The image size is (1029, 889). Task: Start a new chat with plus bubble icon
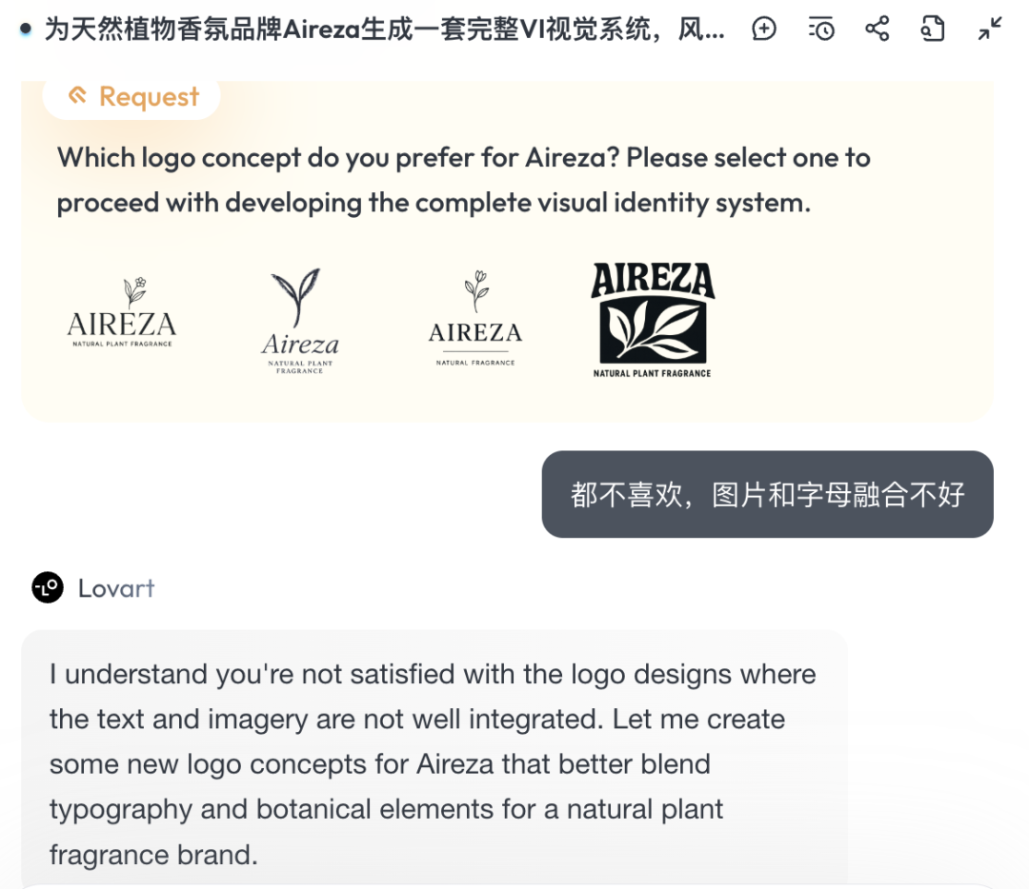pos(763,29)
